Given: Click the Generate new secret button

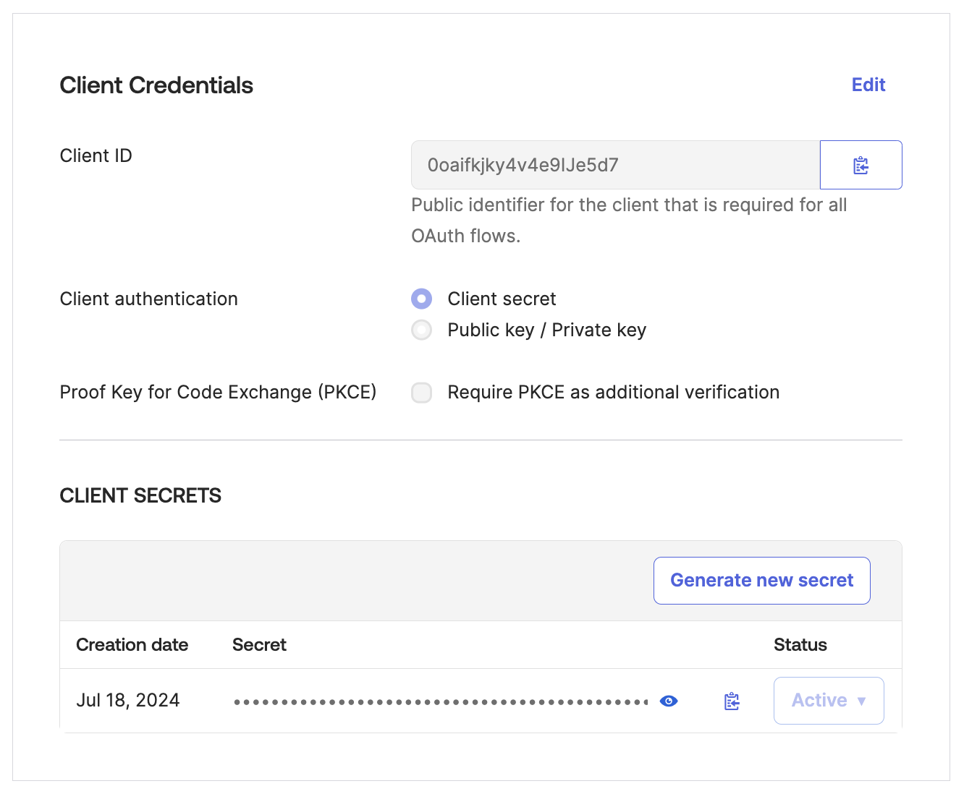Looking at the screenshot, I should (761, 580).
